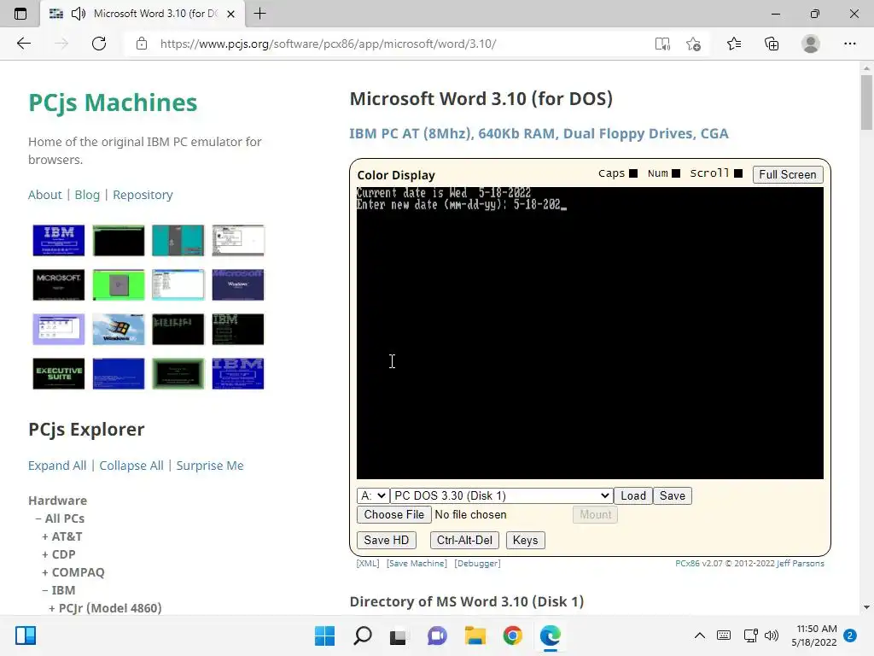This screenshot has width=874, height=656.
Task: Open the volume tray icon
Action: click(x=772, y=635)
